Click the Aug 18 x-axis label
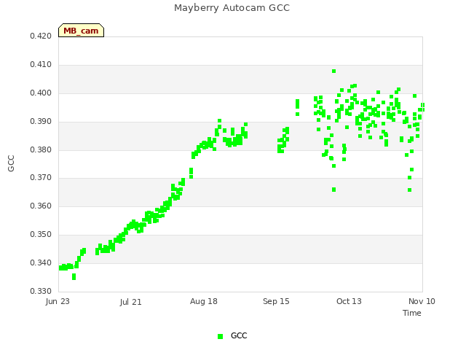 204,301
